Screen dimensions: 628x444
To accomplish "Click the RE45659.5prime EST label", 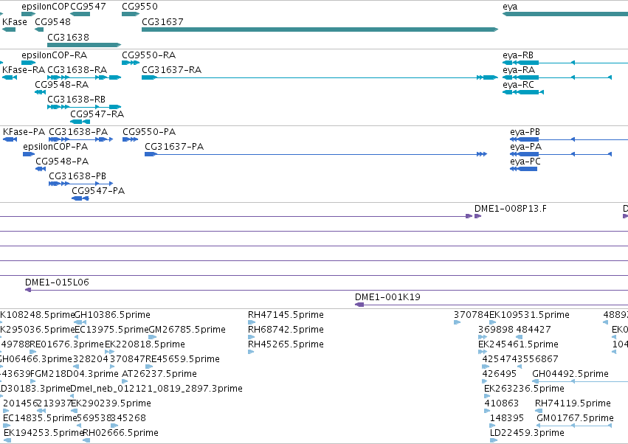I will click(x=182, y=359).
